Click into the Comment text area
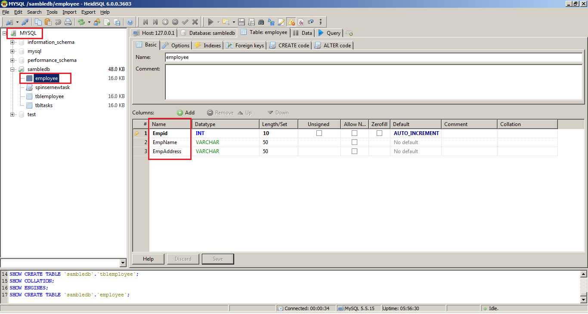 (x=374, y=82)
